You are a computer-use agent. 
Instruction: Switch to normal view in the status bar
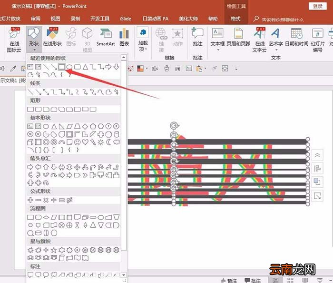click(x=275, y=280)
